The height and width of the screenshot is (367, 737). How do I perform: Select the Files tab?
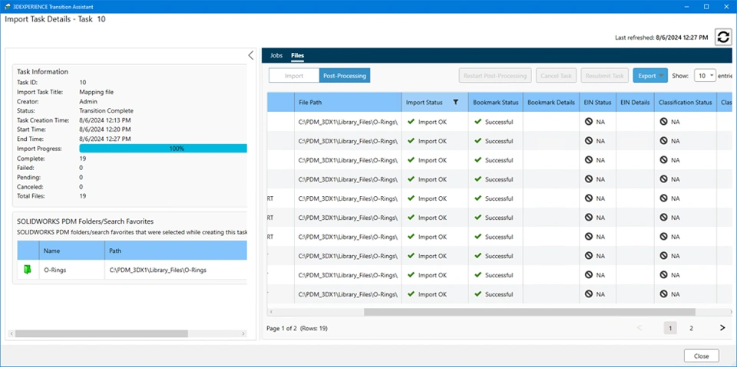point(298,55)
